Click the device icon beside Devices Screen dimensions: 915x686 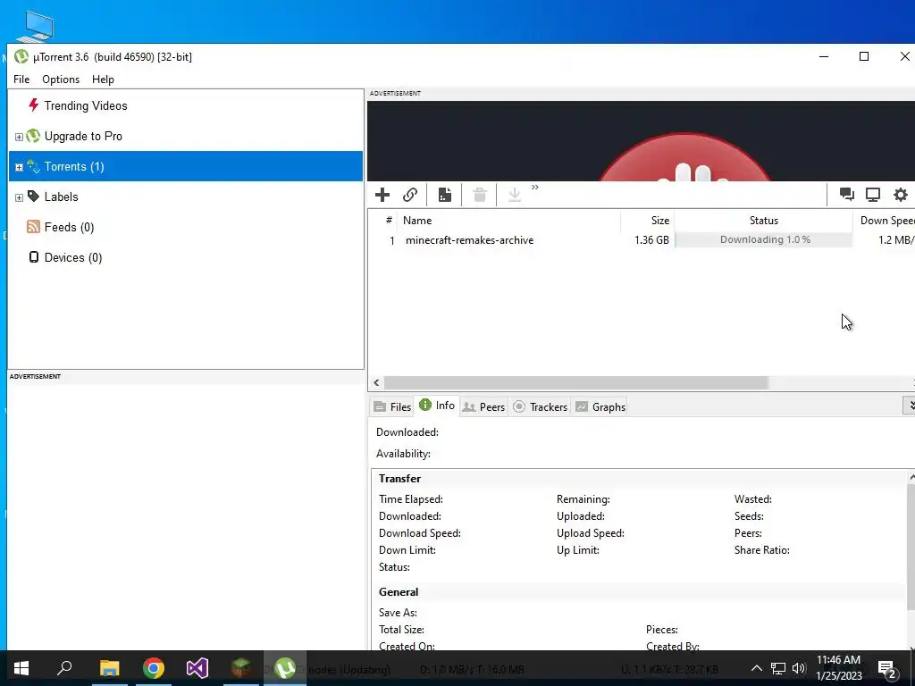[34, 256]
